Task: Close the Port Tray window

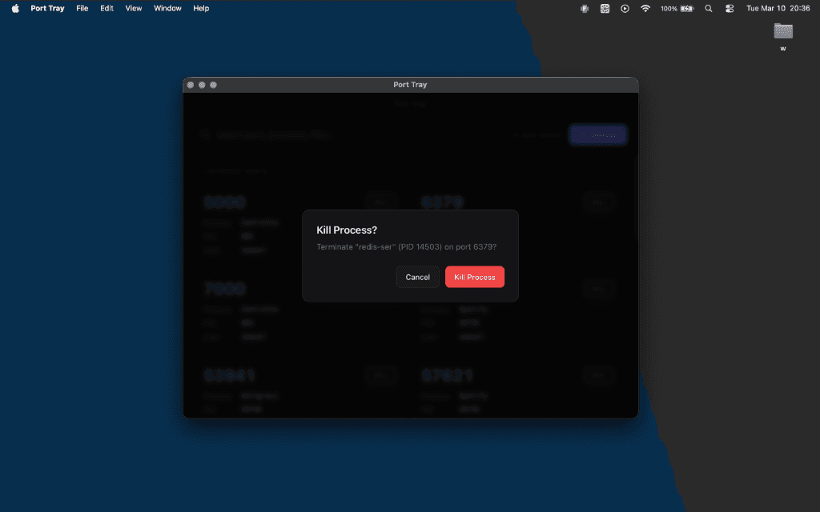Action: 191,85
